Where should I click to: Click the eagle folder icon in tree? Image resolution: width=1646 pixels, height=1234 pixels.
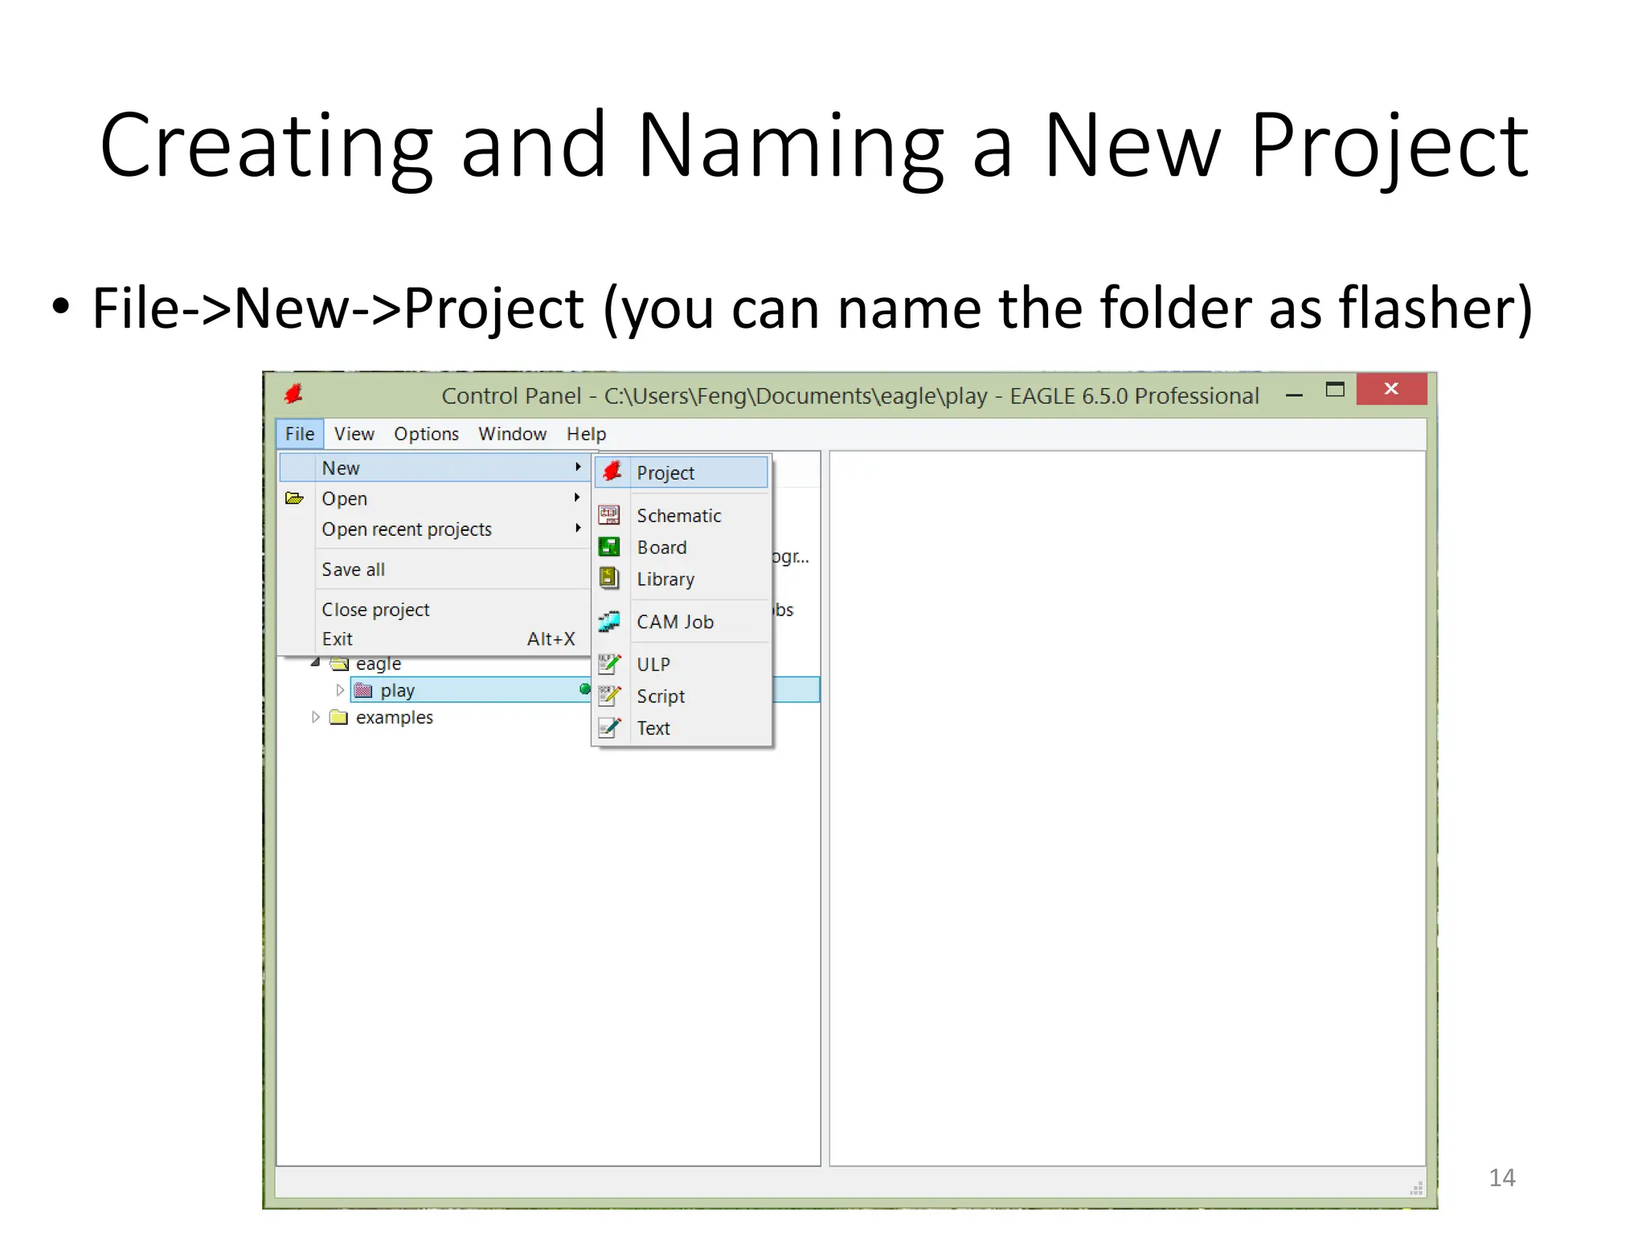pos(339,664)
